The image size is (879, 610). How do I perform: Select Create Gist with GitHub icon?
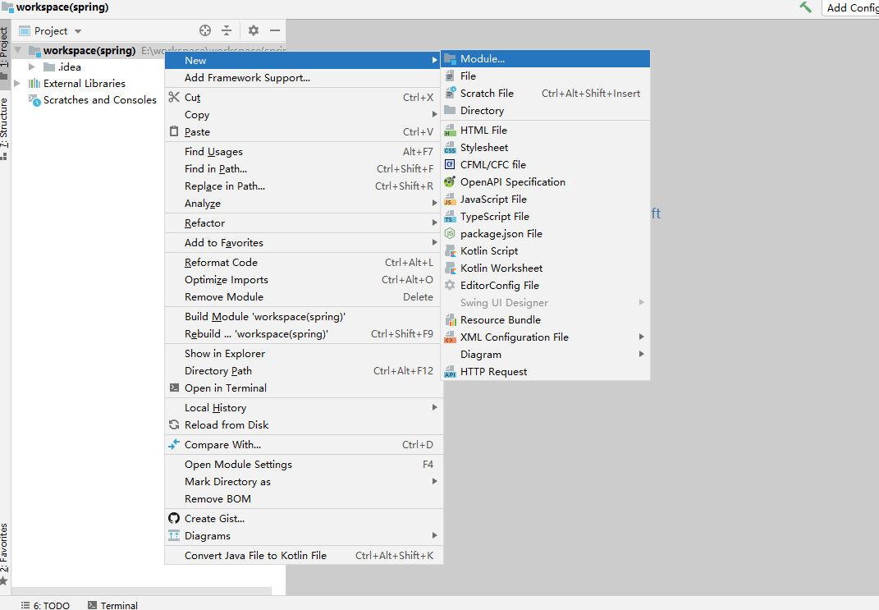214,519
